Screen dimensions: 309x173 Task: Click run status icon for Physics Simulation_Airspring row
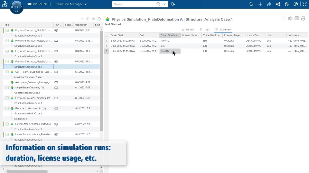coord(56,98)
